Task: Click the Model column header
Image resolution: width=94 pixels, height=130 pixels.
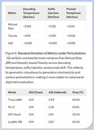Action: [12, 92]
